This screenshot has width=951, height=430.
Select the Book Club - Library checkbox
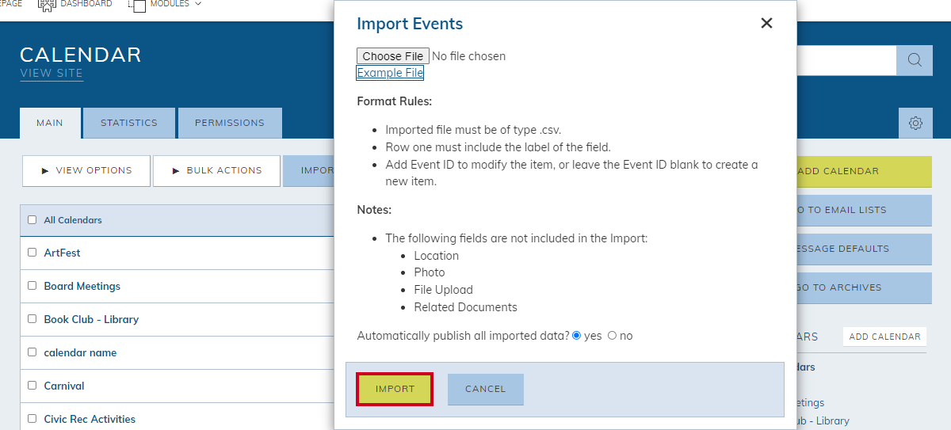coord(32,319)
